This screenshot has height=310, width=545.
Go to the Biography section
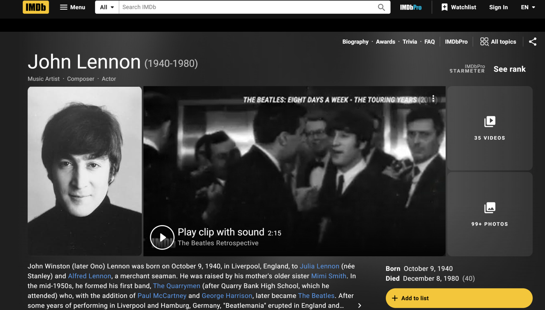click(355, 42)
